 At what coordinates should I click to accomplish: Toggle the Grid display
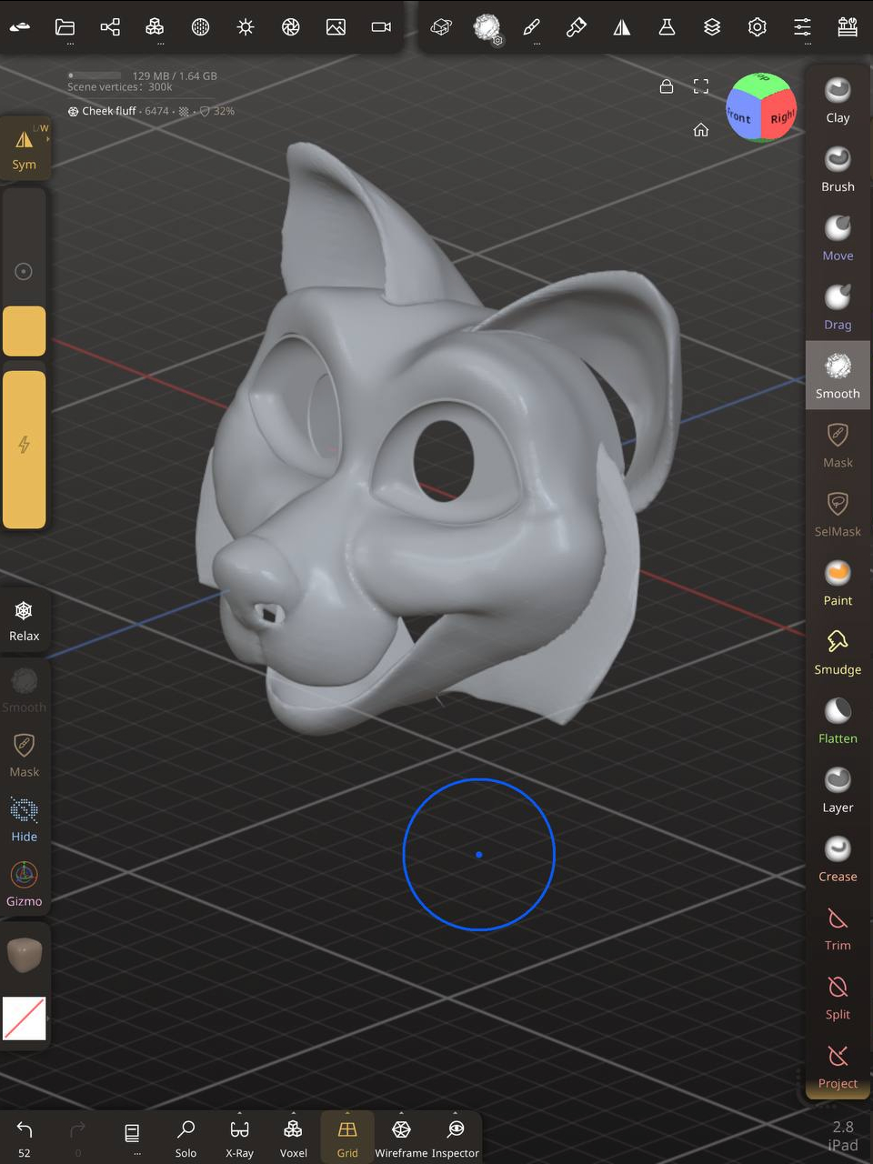pyautogui.click(x=347, y=1137)
